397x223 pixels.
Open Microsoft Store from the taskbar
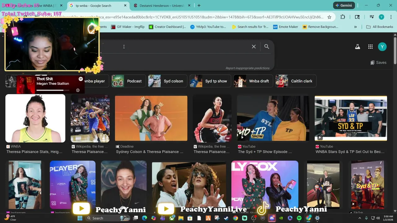190,218
